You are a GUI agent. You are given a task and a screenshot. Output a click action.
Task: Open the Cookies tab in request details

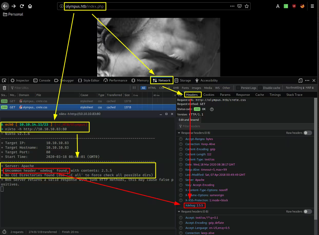(209, 95)
